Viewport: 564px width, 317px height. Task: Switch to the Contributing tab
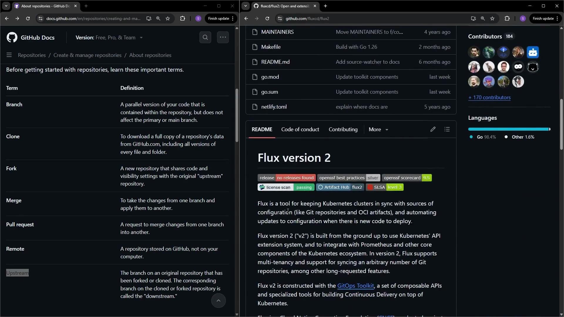coord(343,129)
